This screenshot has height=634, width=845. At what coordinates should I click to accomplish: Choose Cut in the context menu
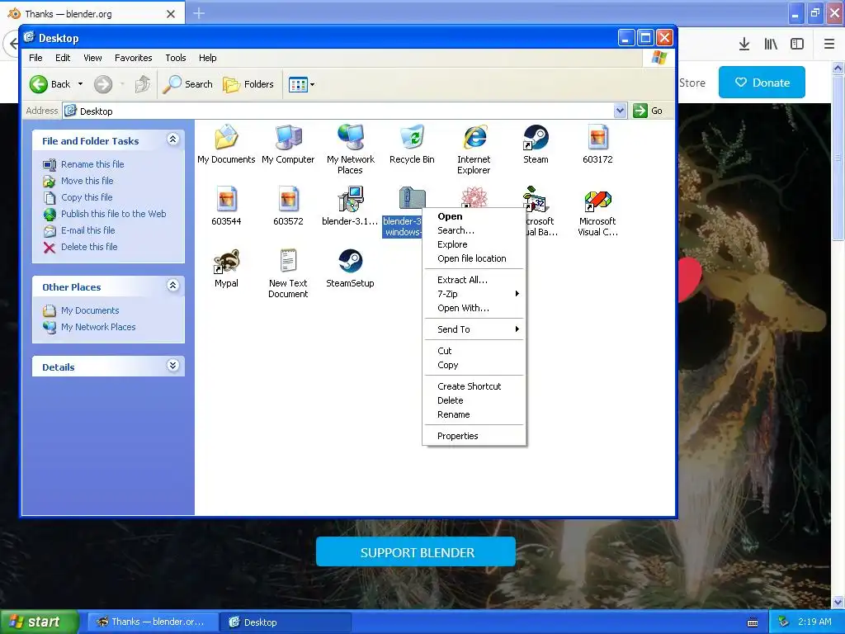coord(474,350)
